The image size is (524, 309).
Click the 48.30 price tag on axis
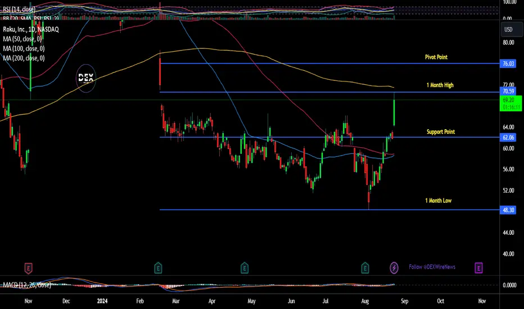508,210
